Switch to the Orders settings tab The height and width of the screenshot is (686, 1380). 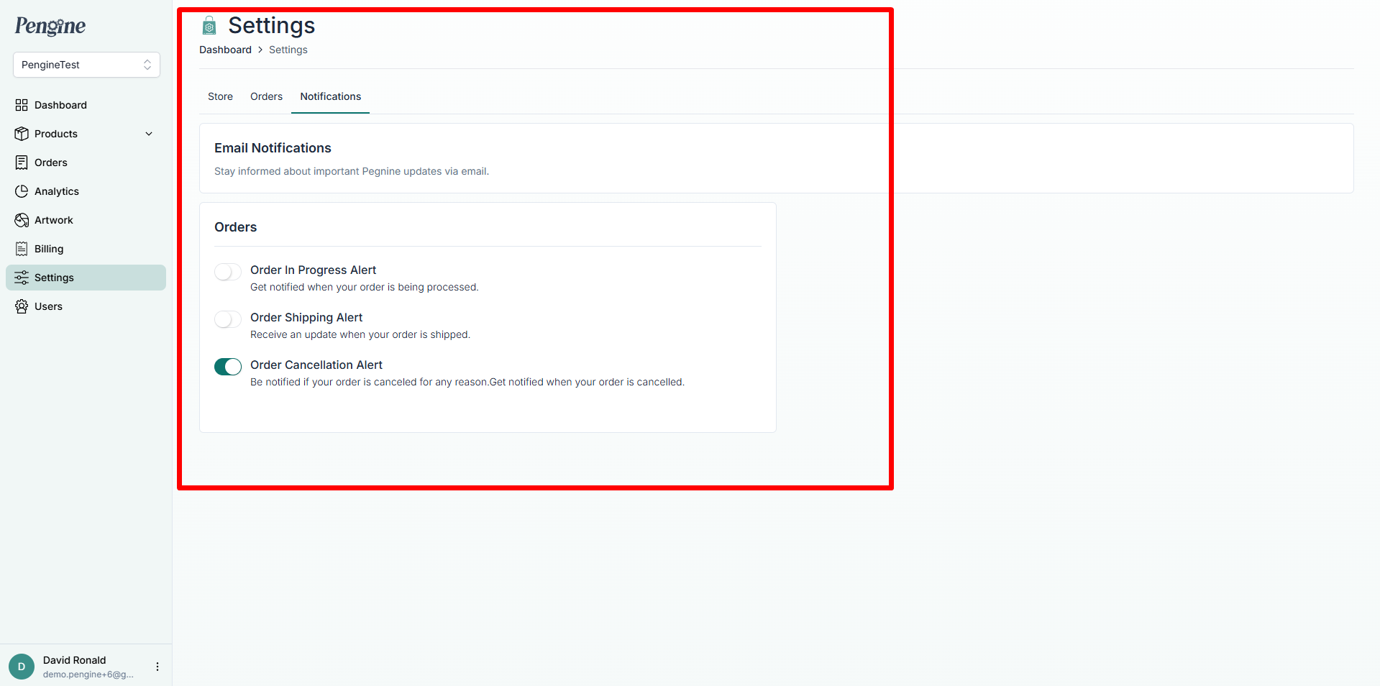[x=266, y=96]
